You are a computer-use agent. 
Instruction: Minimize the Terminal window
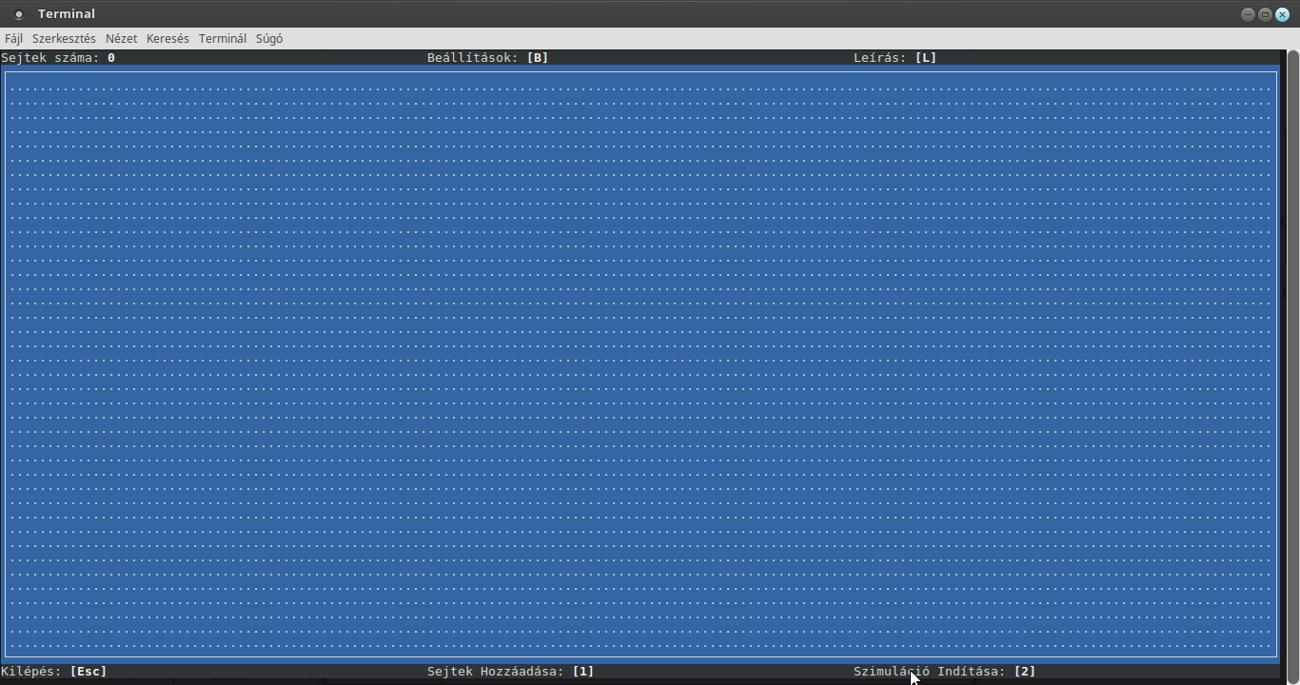[1248, 14]
